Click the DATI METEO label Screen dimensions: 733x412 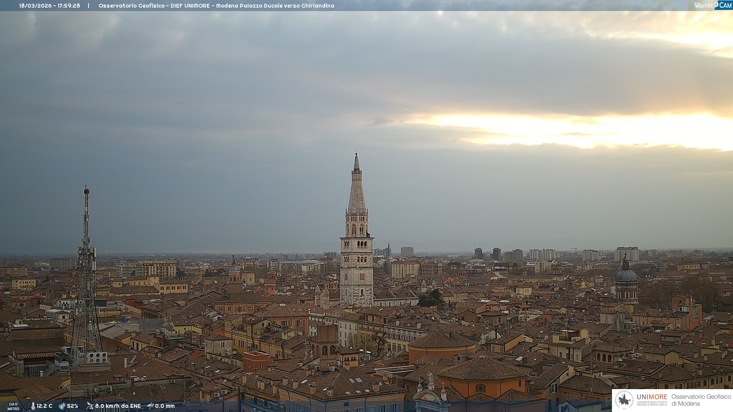point(13,406)
